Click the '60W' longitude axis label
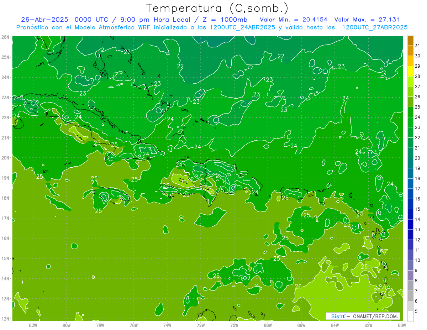Image resolution: width=427 pixels, height=330 pixels. 402,325
